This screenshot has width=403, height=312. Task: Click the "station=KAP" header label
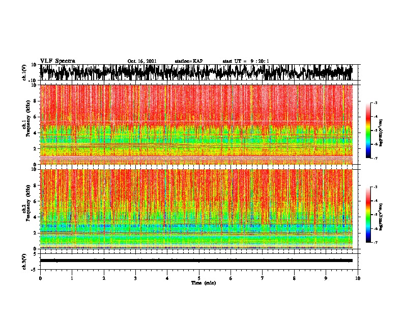pos(189,61)
